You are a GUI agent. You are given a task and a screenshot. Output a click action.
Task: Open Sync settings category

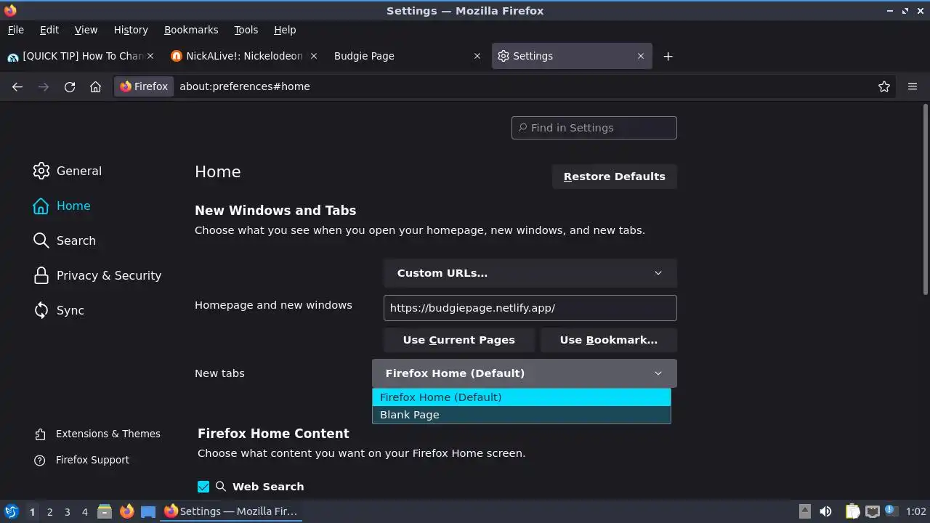(59, 310)
